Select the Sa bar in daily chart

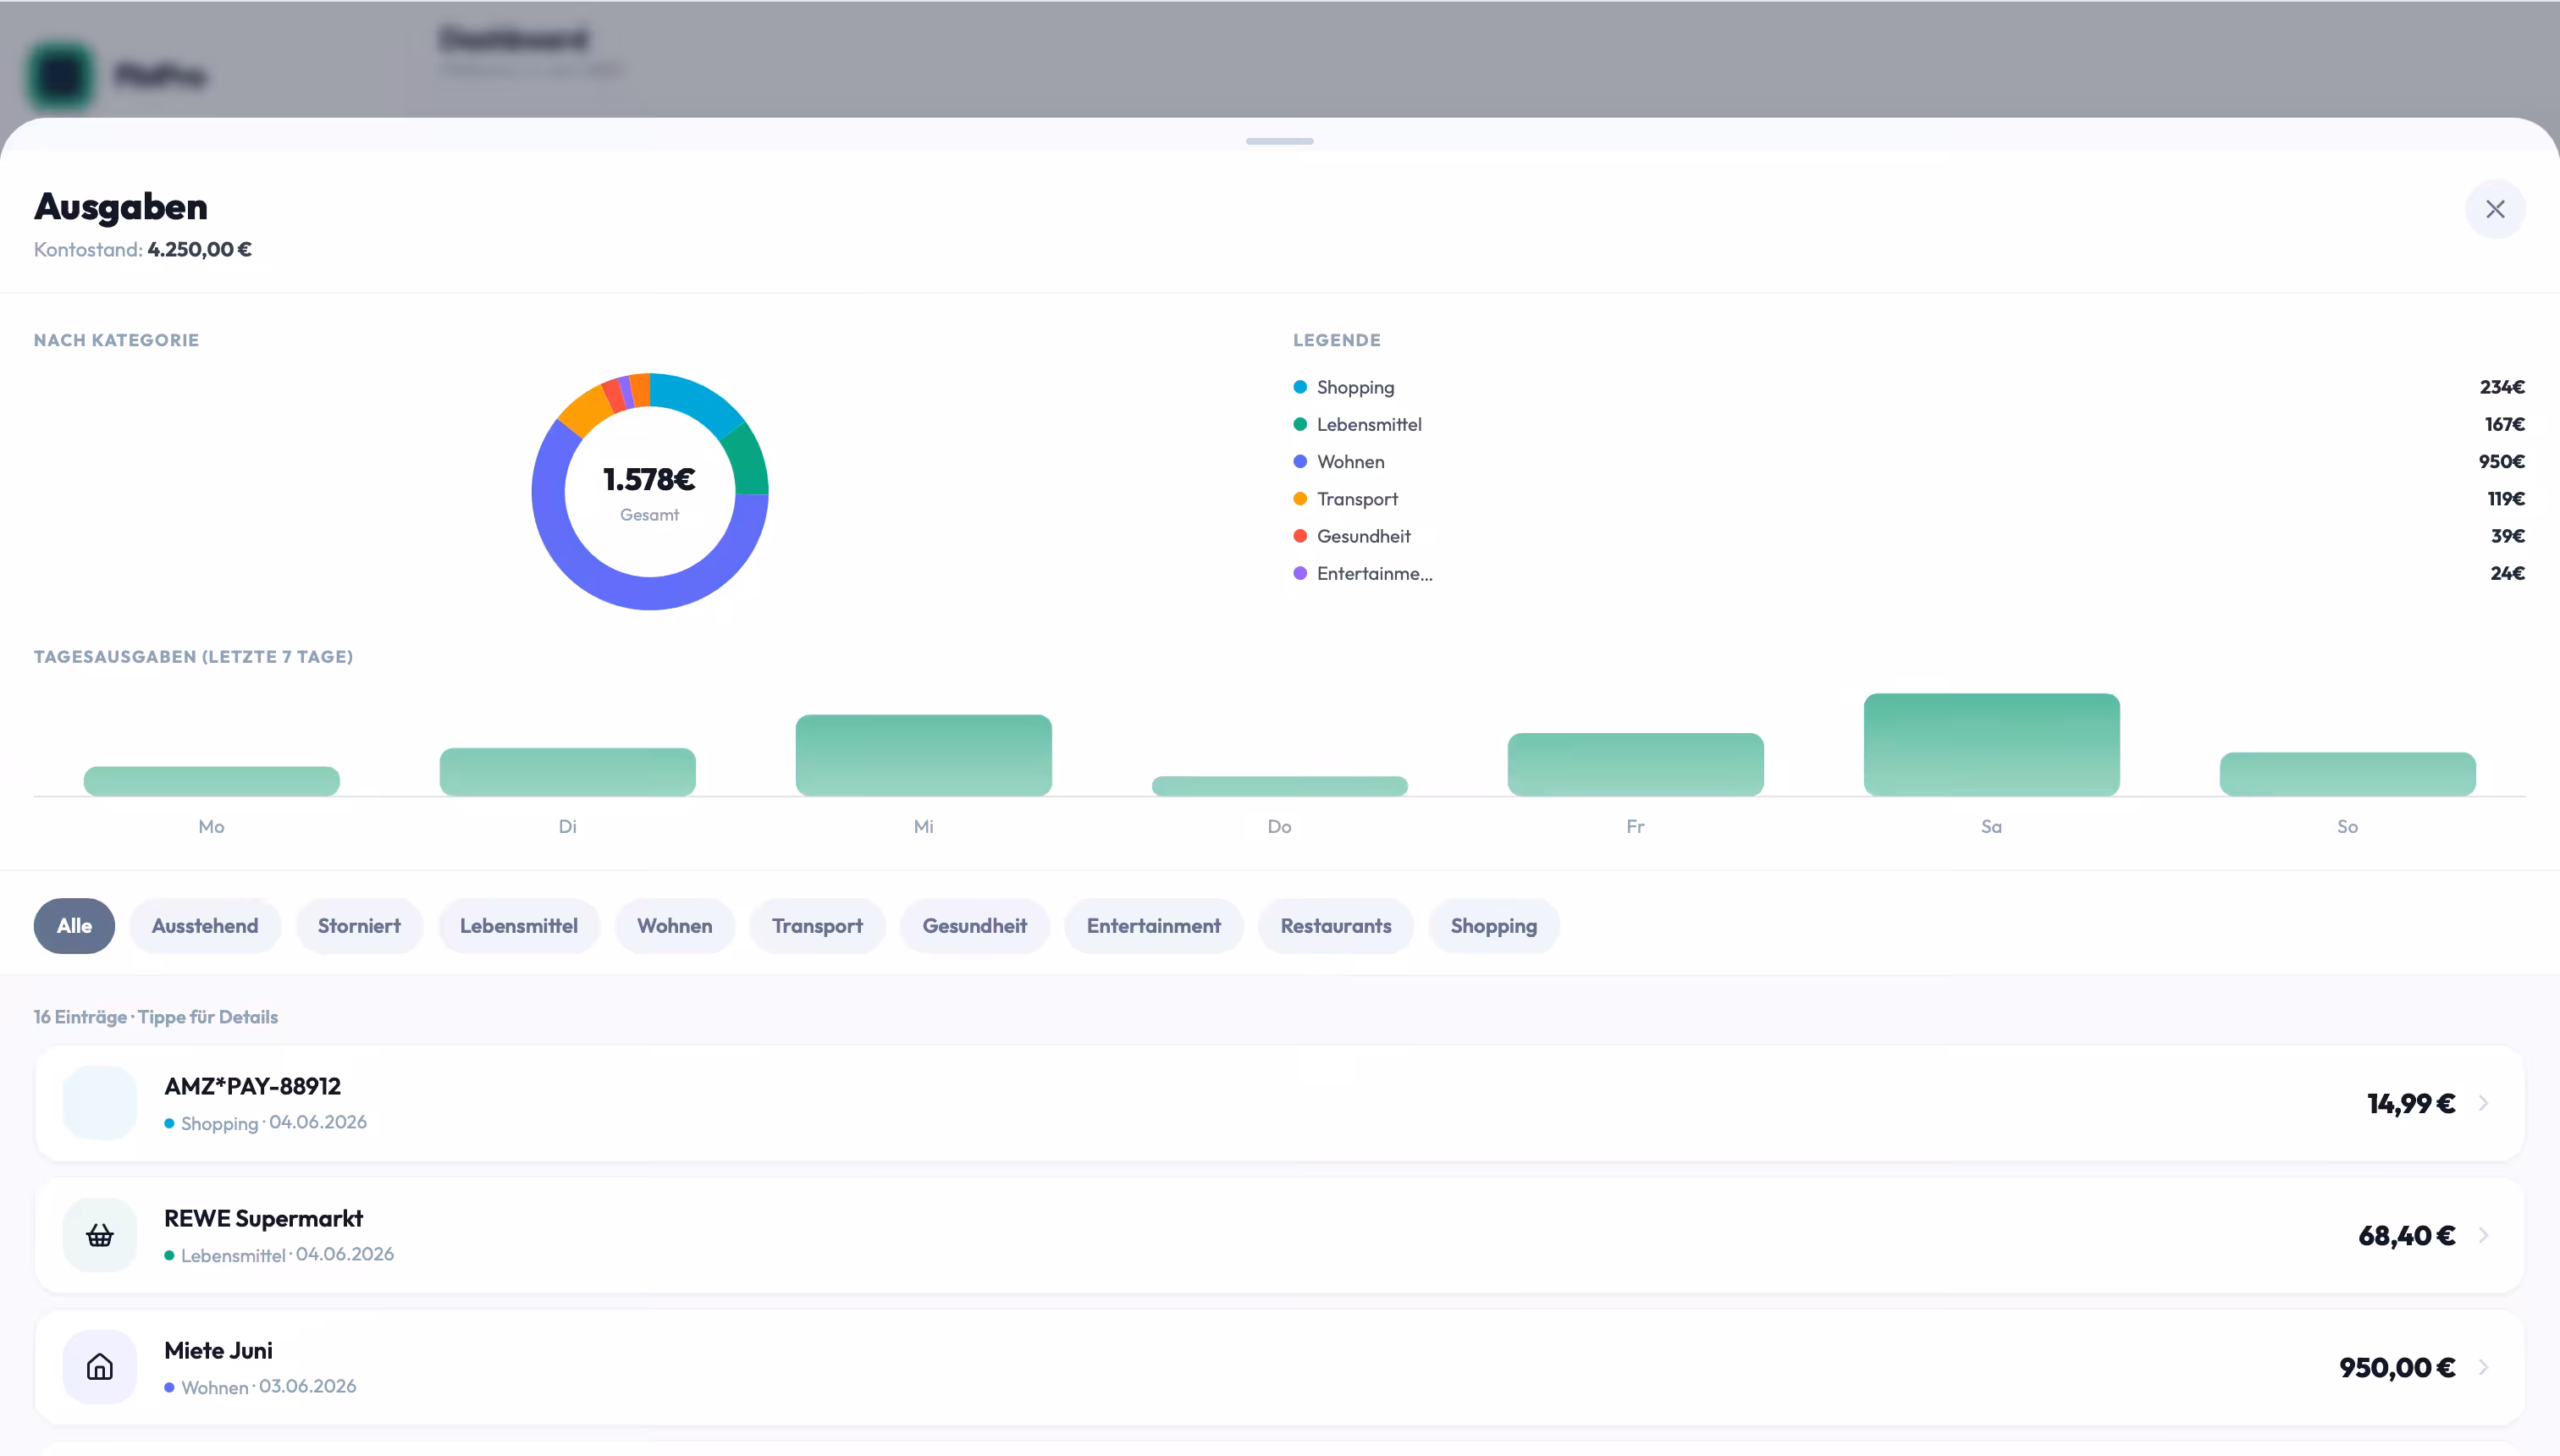pyautogui.click(x=1992, y=744)
